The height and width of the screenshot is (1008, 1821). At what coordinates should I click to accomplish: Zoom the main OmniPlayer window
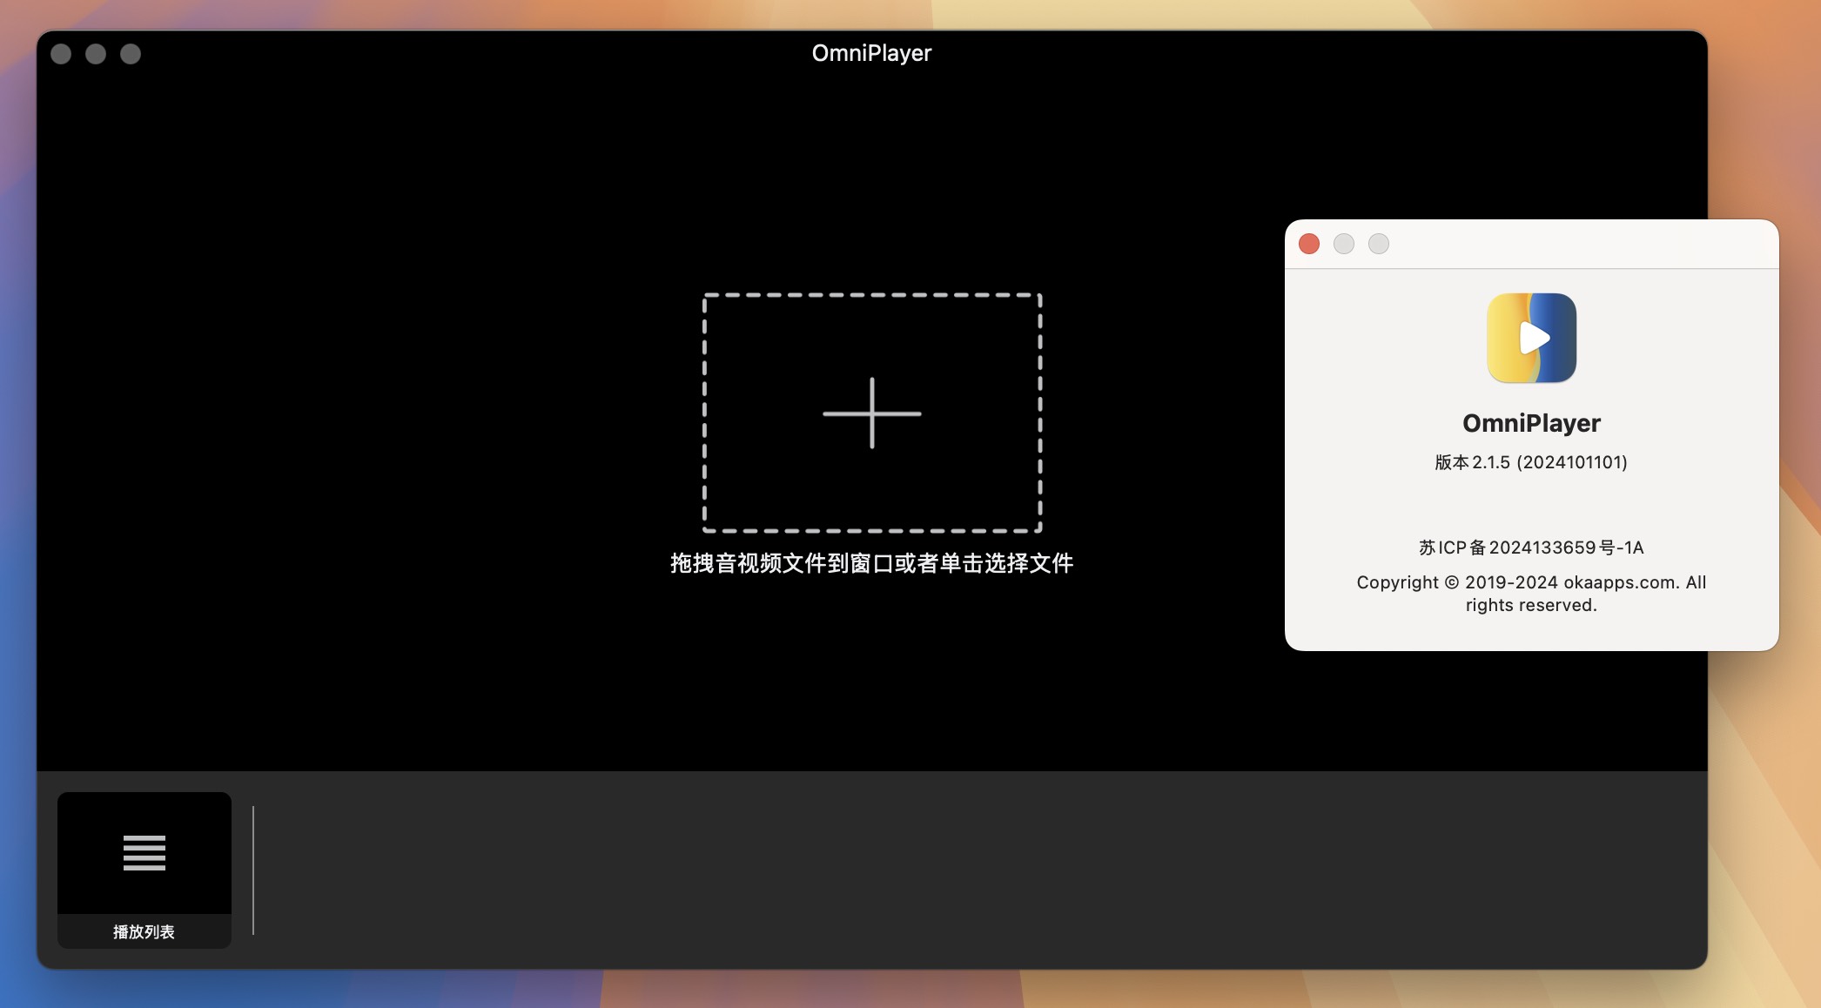coord(131,54)
